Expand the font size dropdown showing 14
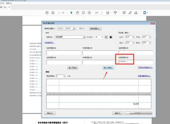 102,37
